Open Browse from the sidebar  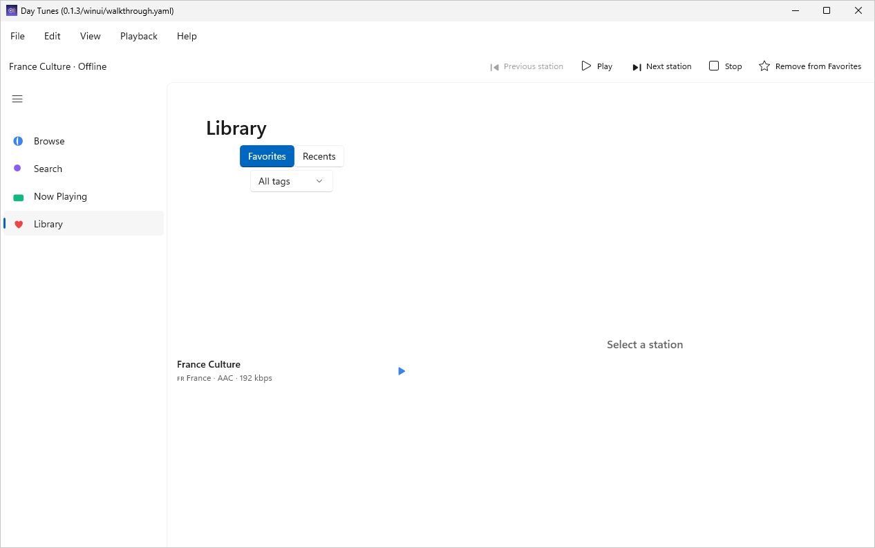84,141
